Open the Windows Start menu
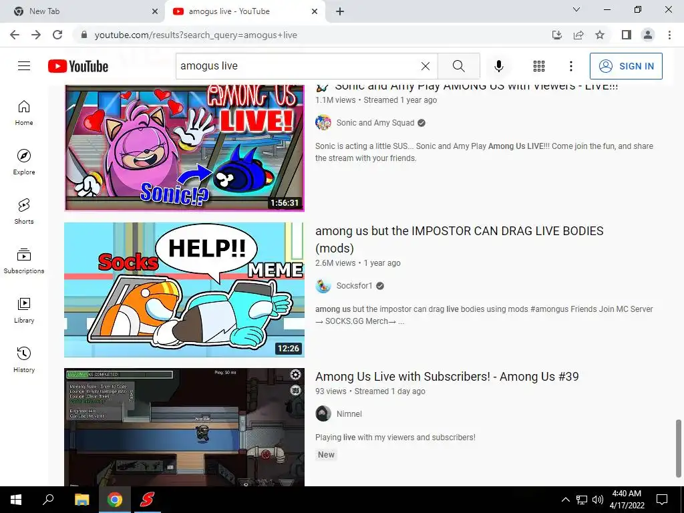Viewport: 684px width, 513px height. [x=16, y=500]
